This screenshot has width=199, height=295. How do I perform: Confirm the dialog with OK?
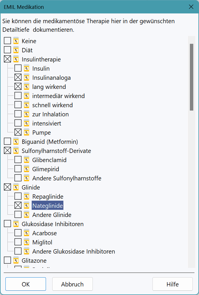(x=26, y=284)
